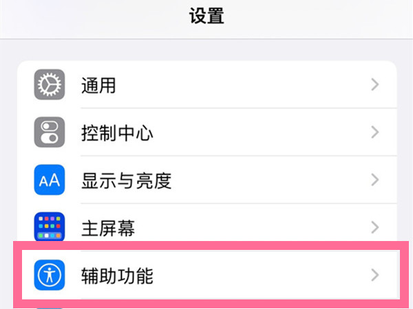Screen dimensions: 413x309
Task: Open the 通用 settings label
Action: 98,86
